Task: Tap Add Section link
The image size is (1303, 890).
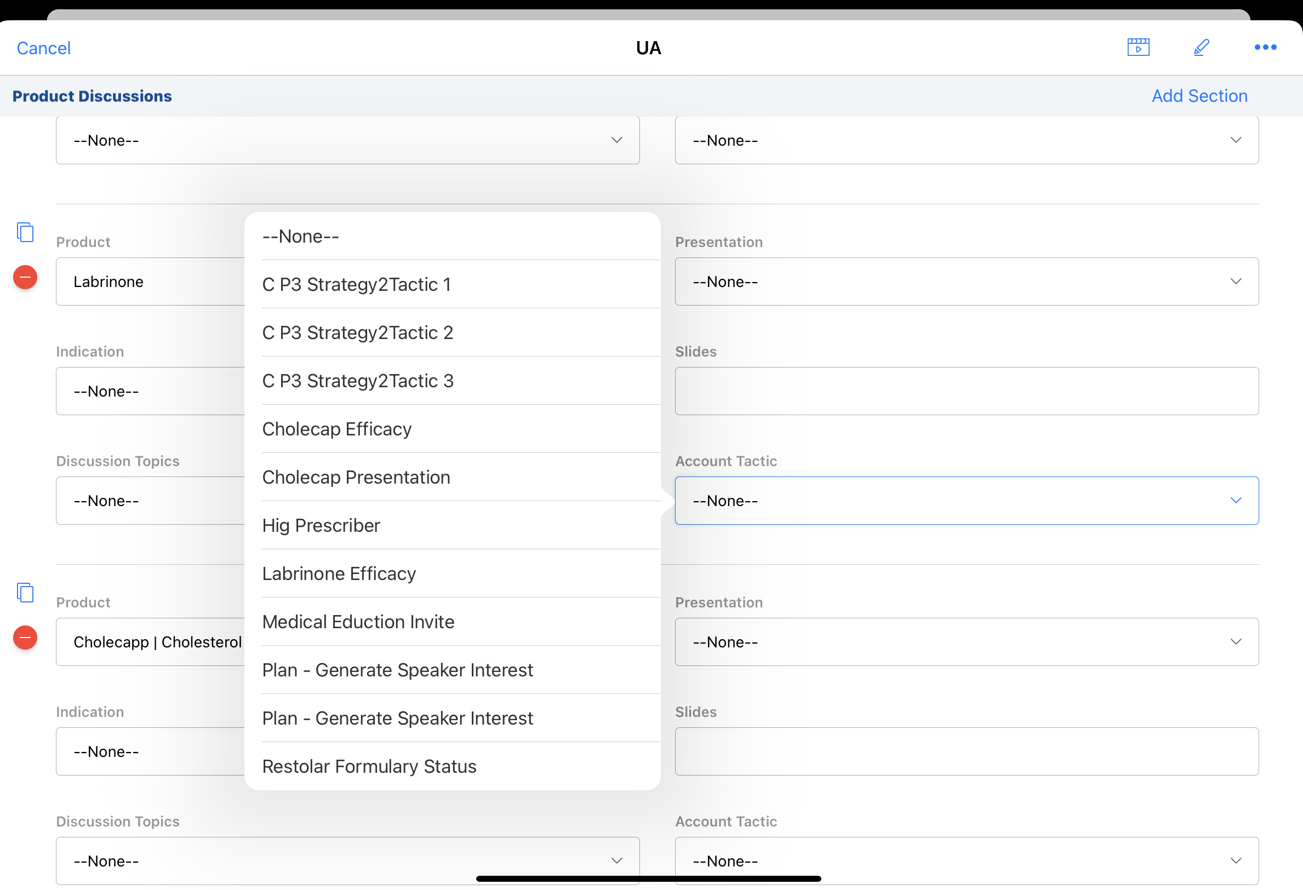Action: click(1199, 96)
